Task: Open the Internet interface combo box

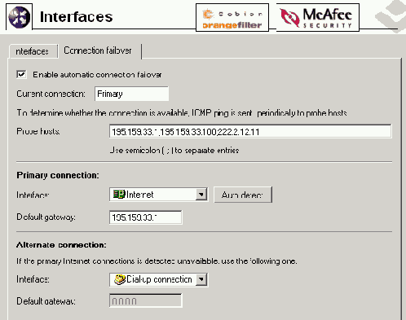Action: tap(159, 195)
